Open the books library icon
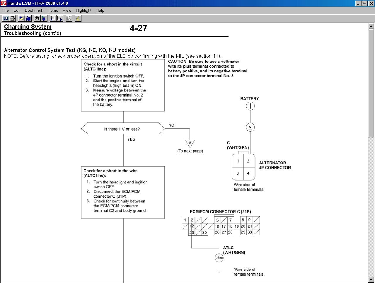The width and height of the screenshot is (375, 283). (28, 18)
